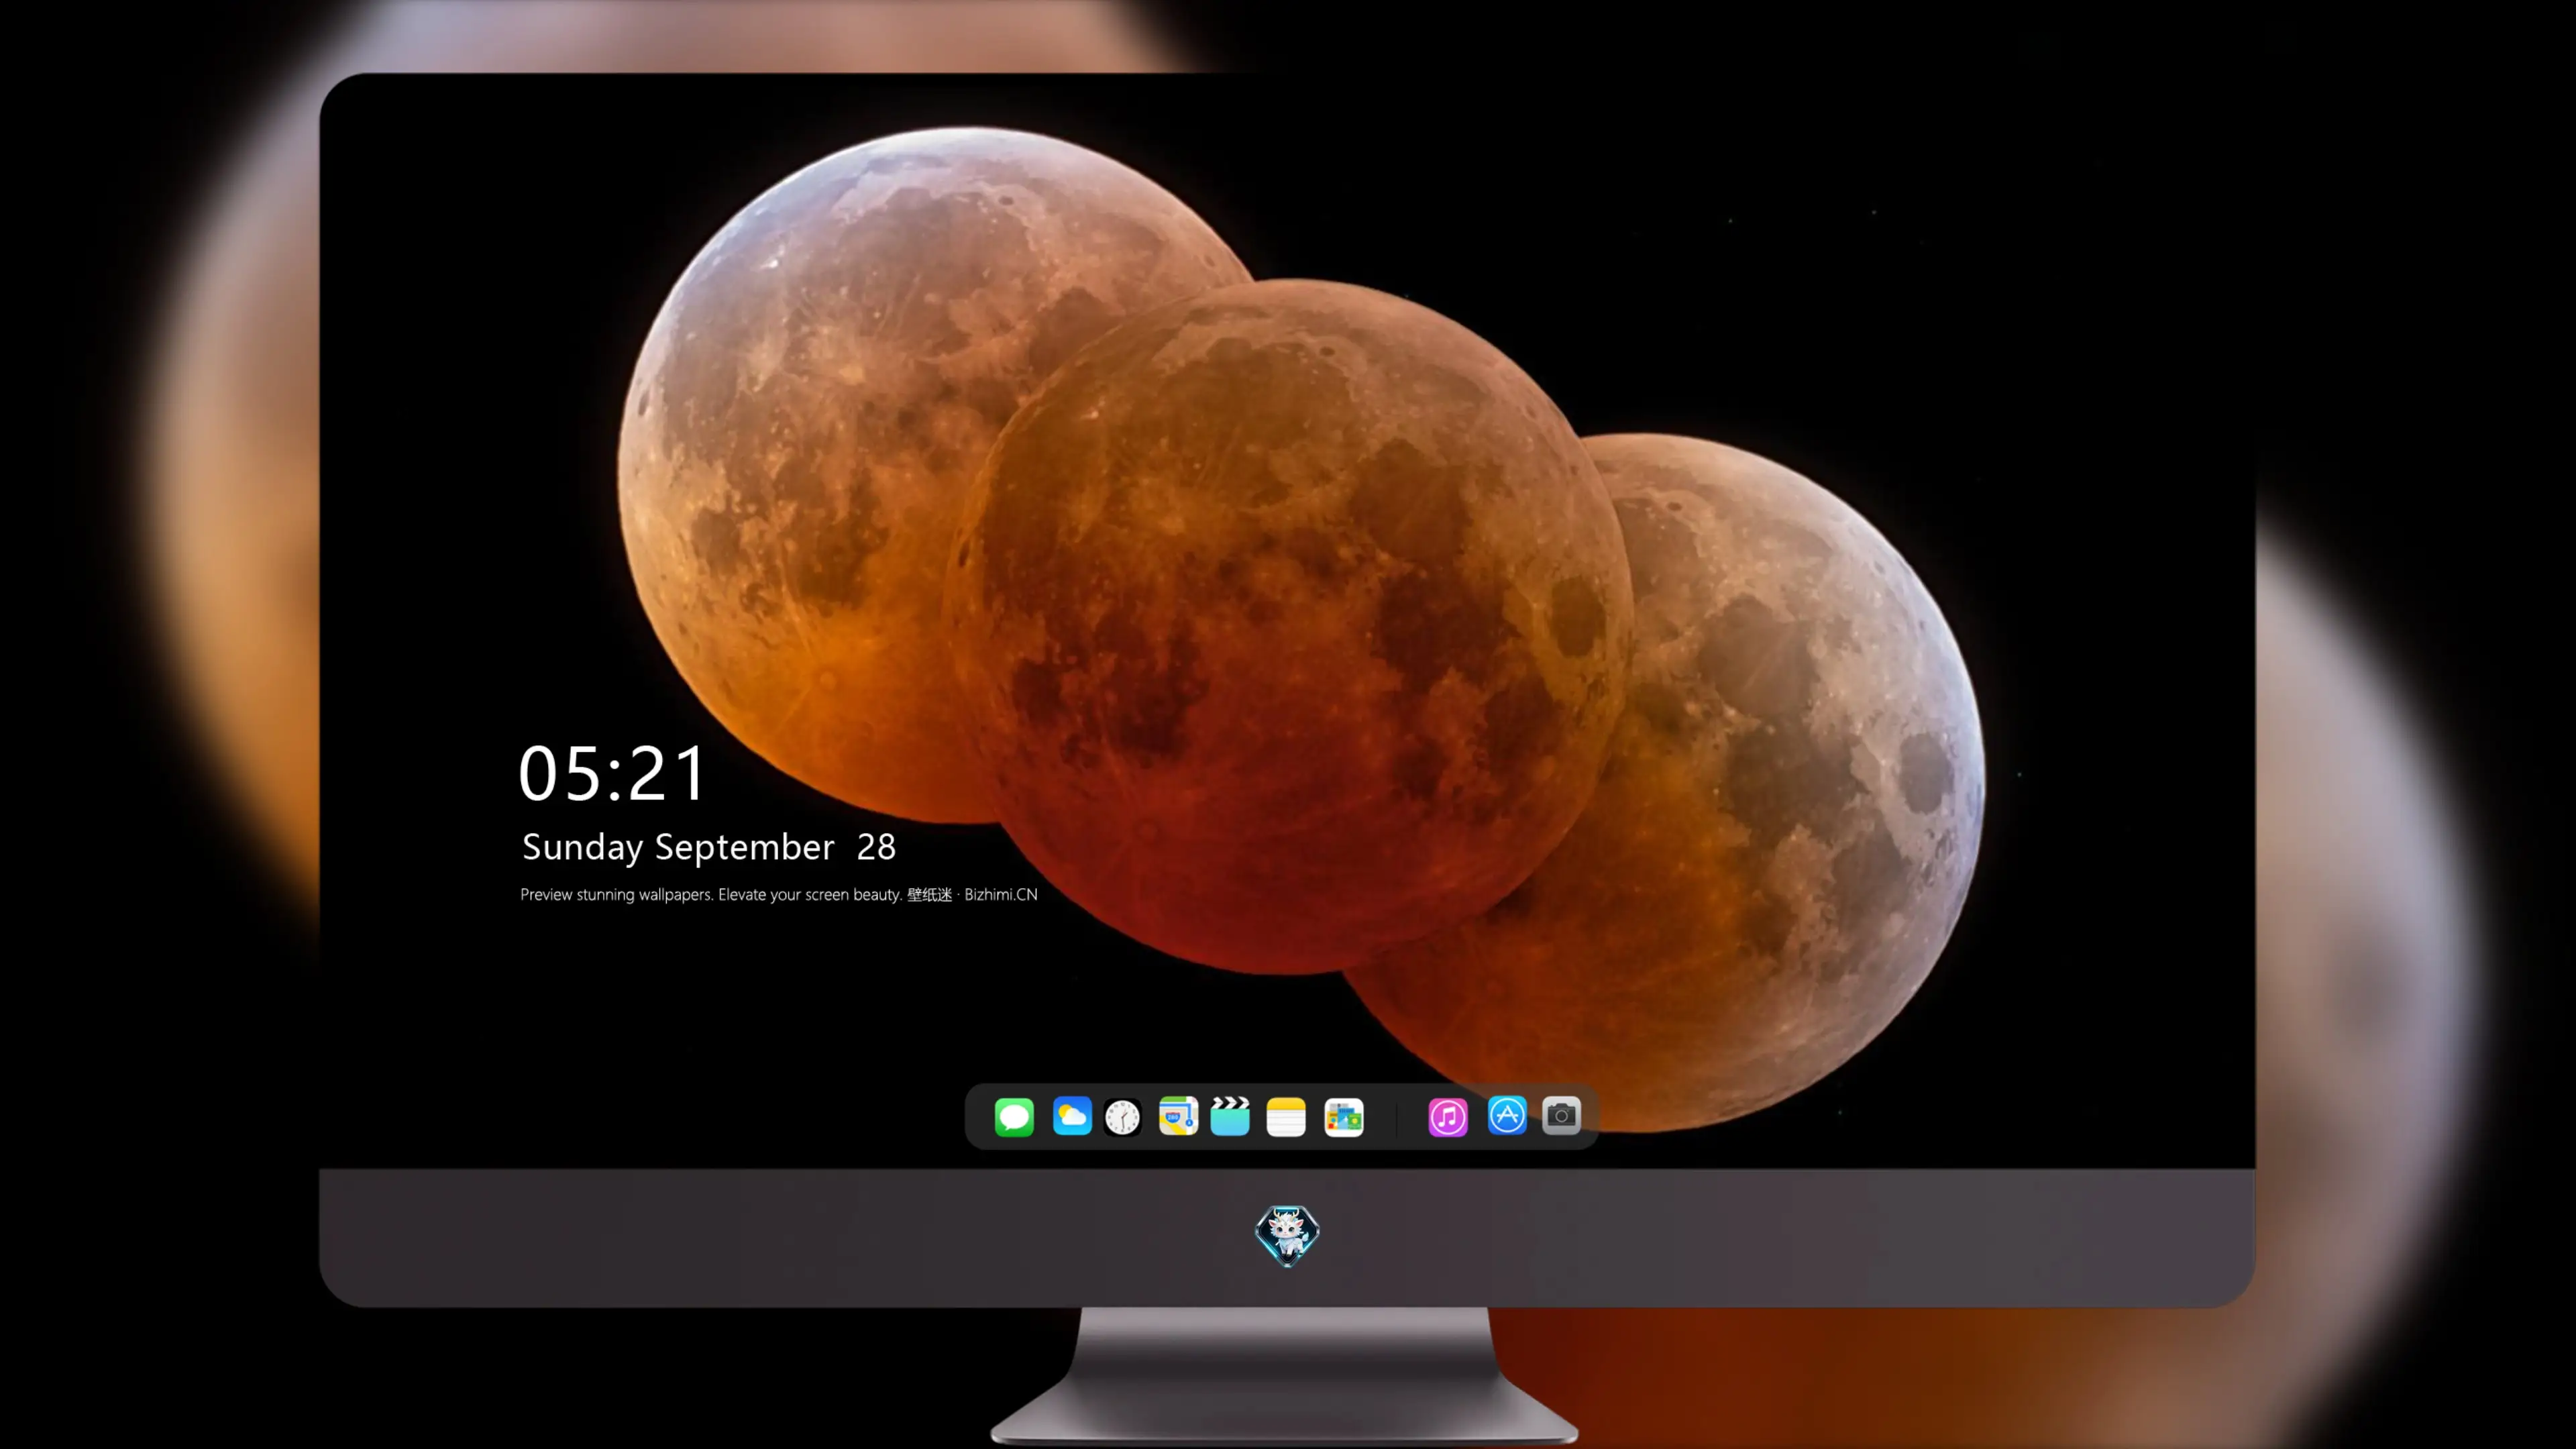Viewport: 2576px width, 1449px height.
Task: Click the 05:21 clock display
Action: tap(612, 773)
